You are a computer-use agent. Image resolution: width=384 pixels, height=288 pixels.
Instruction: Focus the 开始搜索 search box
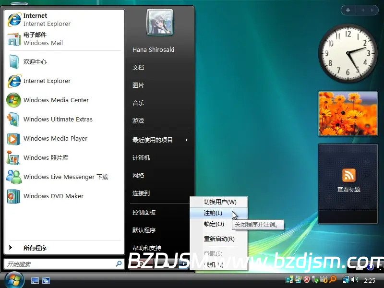pos(64,264)
